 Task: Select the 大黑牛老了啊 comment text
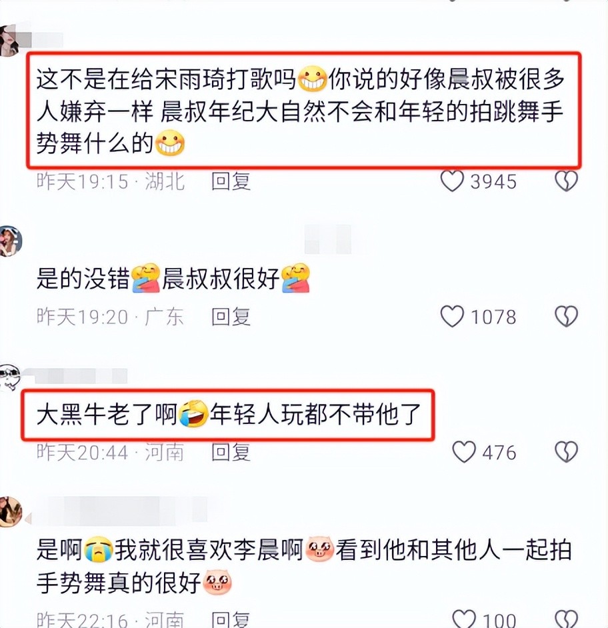[x=227, y=415]
